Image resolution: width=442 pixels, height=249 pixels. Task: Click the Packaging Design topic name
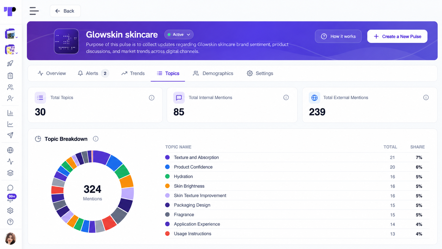click(192, 205)
